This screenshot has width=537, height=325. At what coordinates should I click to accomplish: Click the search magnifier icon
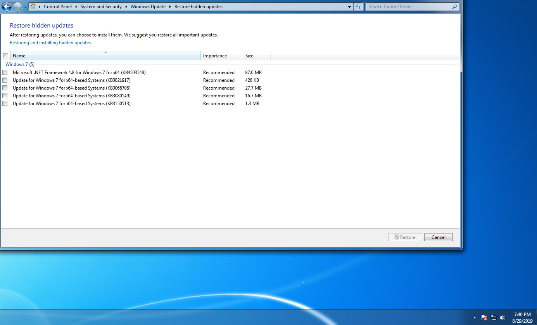click(454, 7)
